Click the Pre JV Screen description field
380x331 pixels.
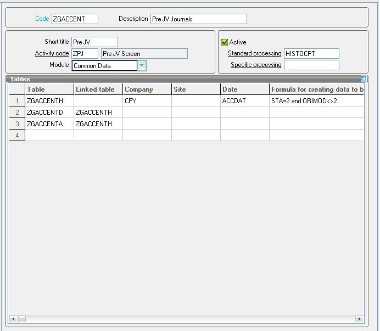144,54
